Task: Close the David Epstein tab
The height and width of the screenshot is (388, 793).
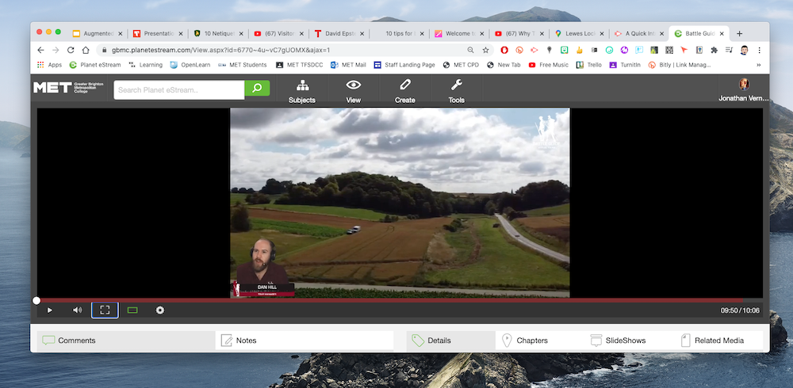Action: click(362, 33)
